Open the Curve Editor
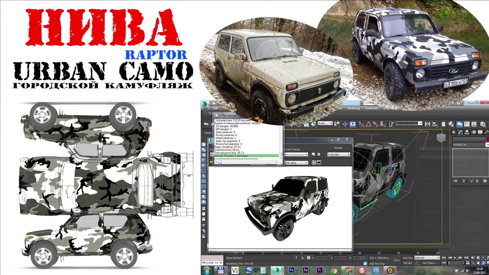This screenshot has height=275, width=489. pos(467,124)
